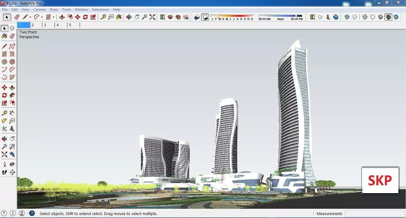Image resolution: width=406 pixels, height=218 pixels.
Task: Click the credits info status icon
Action: (13, 213)
